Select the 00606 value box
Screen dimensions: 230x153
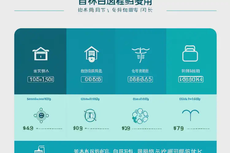point(91,80)
